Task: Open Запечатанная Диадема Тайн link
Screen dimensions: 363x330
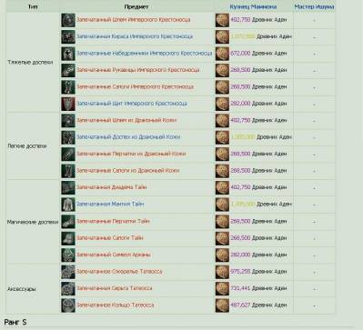Action: point(111,187)
